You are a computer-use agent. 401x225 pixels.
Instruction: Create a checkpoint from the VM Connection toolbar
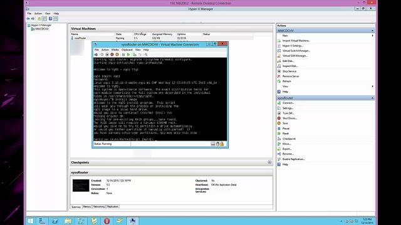pyautogui.click(x=135, y=54)
